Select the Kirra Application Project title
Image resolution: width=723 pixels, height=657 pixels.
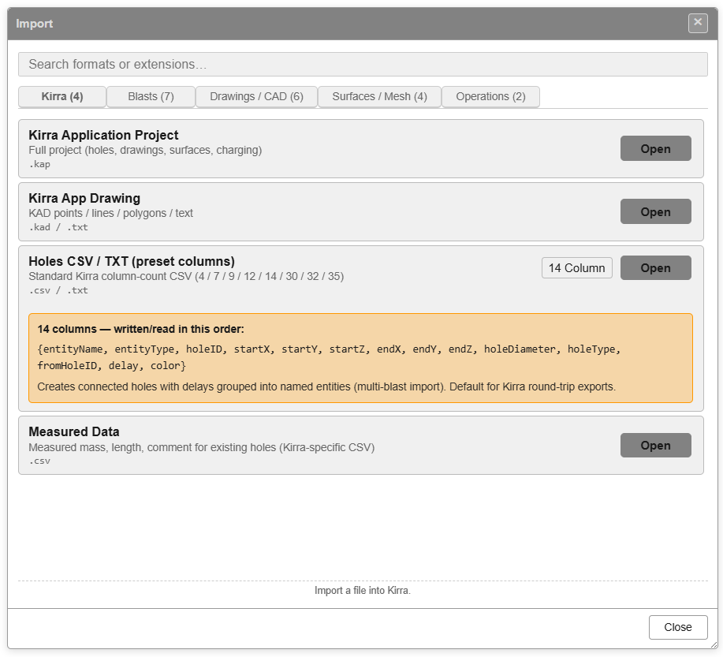click(103, 135)
